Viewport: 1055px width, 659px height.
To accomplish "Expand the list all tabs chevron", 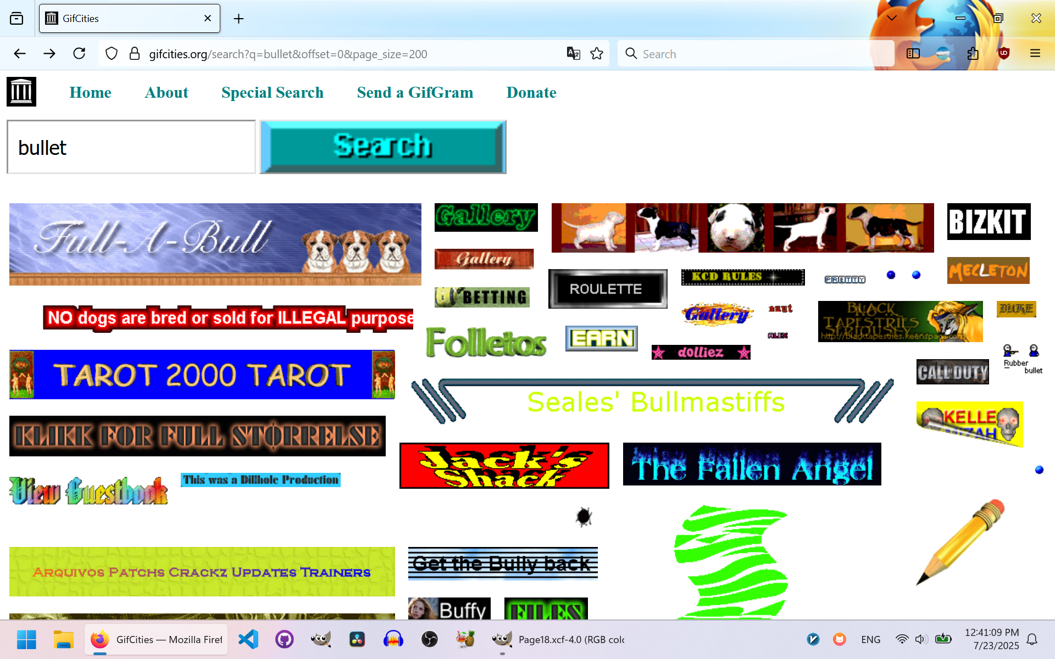I will (892, 18).
